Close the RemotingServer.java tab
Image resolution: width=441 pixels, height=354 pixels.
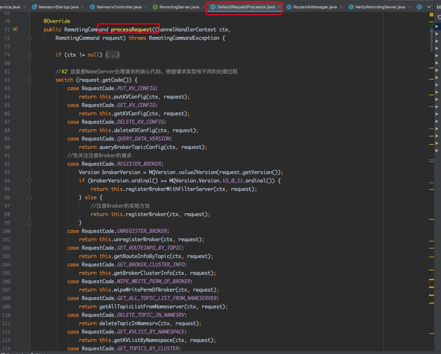coord(204,7)
